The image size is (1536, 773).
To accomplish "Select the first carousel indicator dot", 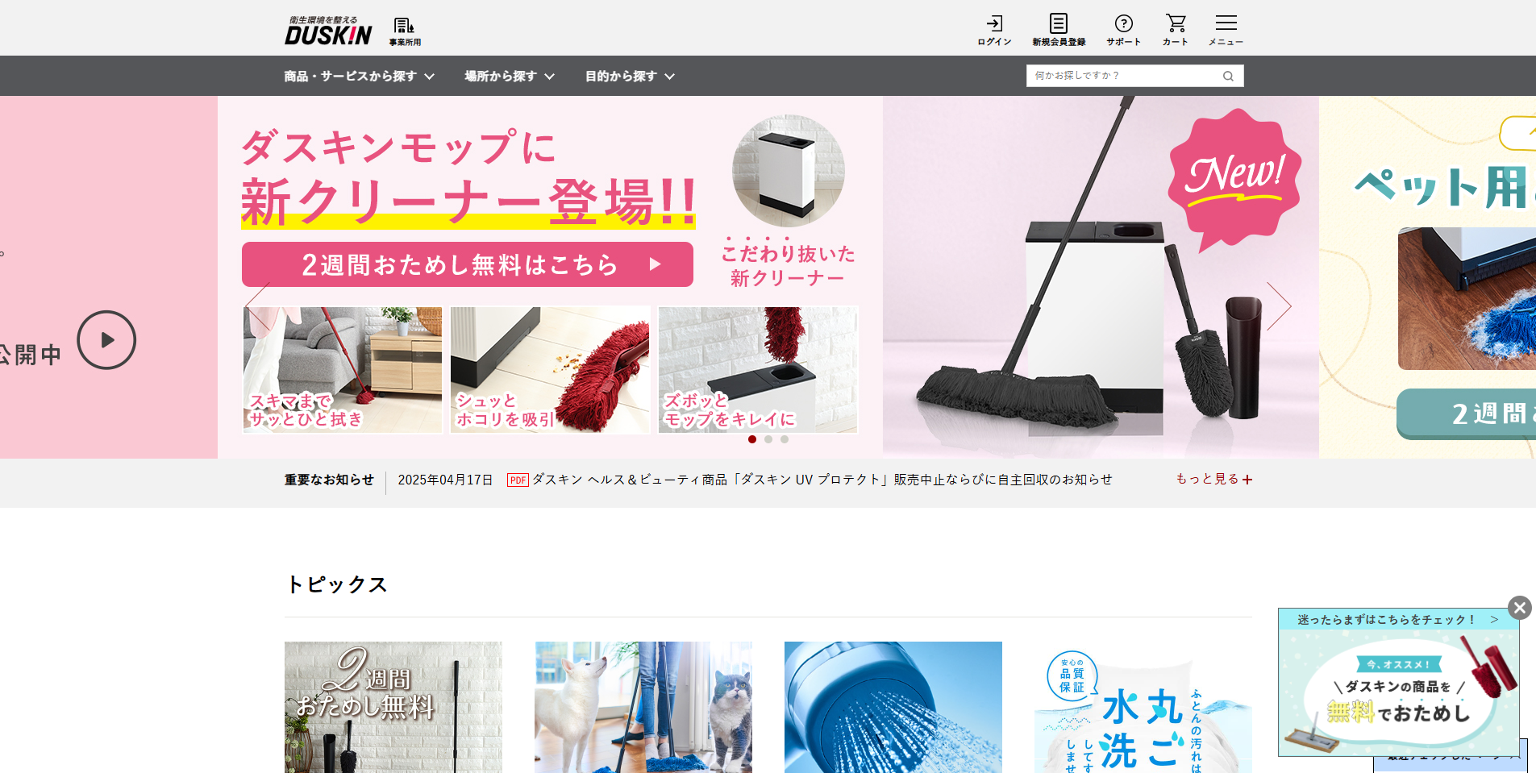I will pos(752,439).
